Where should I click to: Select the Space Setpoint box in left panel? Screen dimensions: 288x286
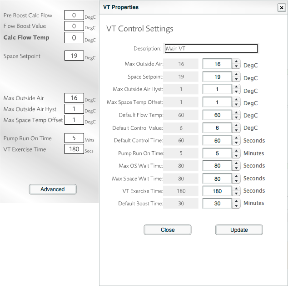pyautogui.click(x=74, y=56)
